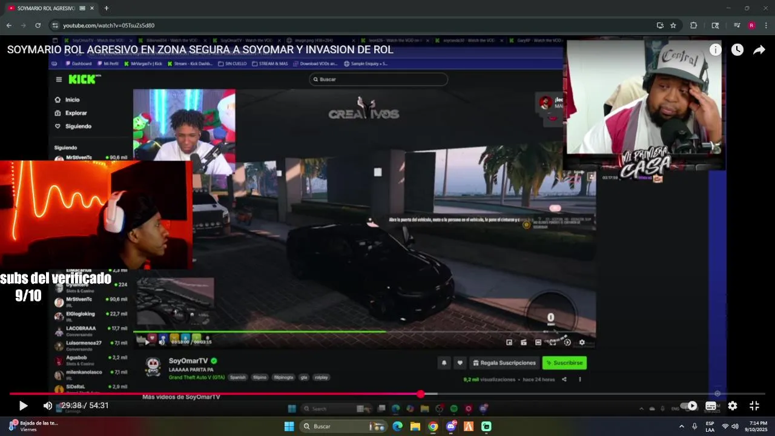The image size is (775, 436).
Task: Open Agusbob channel in Kick sidebar
Action: [x=91, y=360]
